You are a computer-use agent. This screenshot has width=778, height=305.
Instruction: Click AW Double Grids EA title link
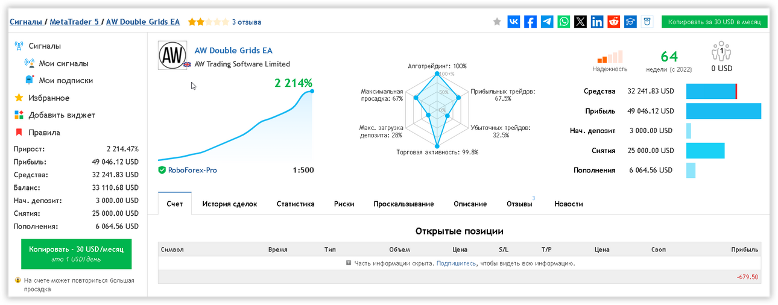click(x=233, y=51)
